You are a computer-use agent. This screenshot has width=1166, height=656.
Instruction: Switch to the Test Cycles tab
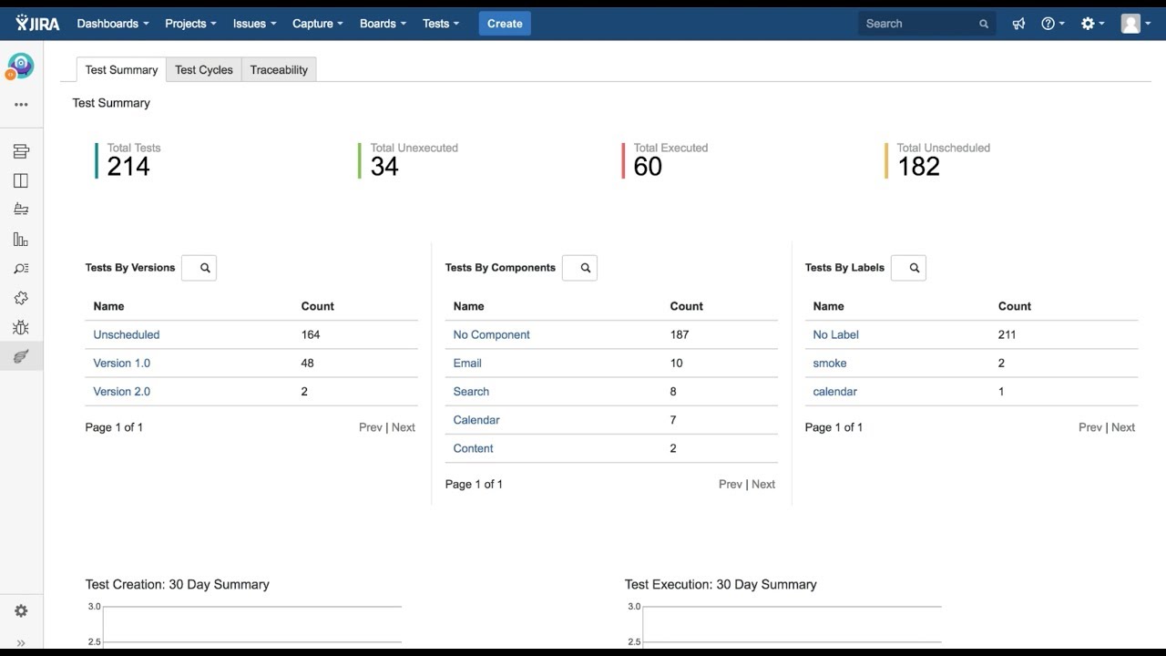(204, 70)
